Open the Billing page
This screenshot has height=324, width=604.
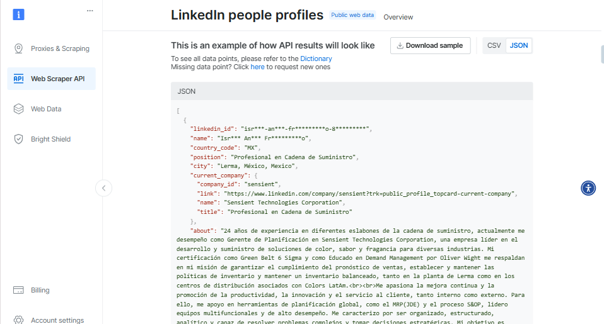[x=52, y=290]
